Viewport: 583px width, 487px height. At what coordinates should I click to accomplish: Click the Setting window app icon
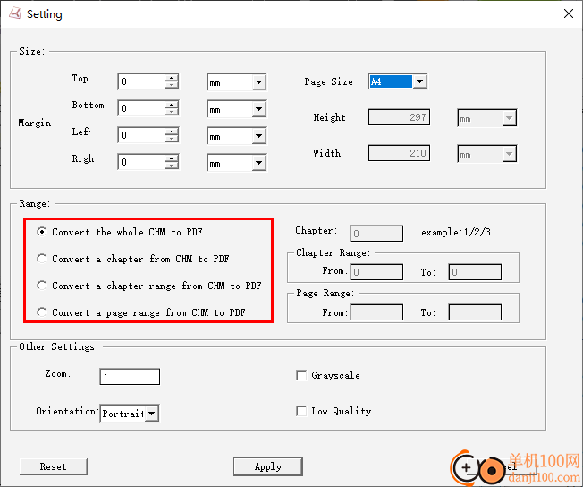[15, 13]
